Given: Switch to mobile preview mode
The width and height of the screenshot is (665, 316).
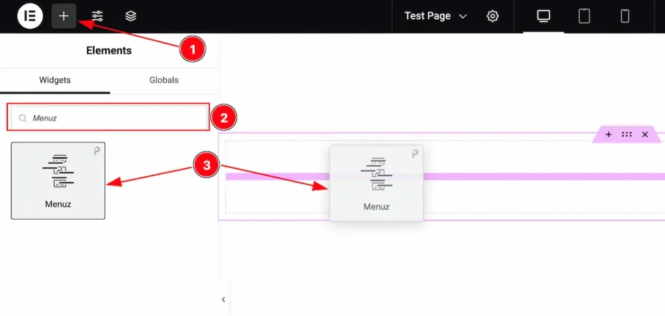Looking at the screenshot, I should 625,16.
